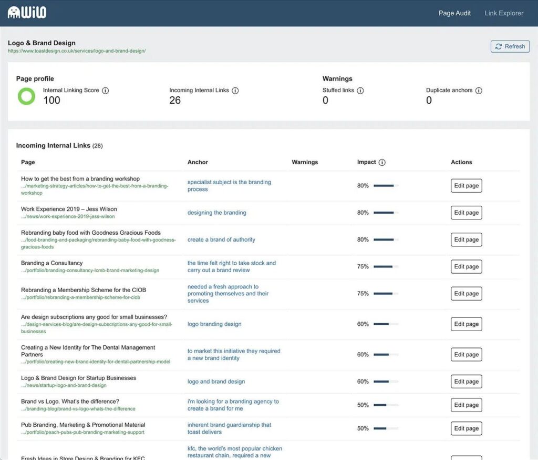This screenshot has width=538, height=460.
Task: Open the are-design-subscriptions-any-good URL
Action: coord(97,328)
